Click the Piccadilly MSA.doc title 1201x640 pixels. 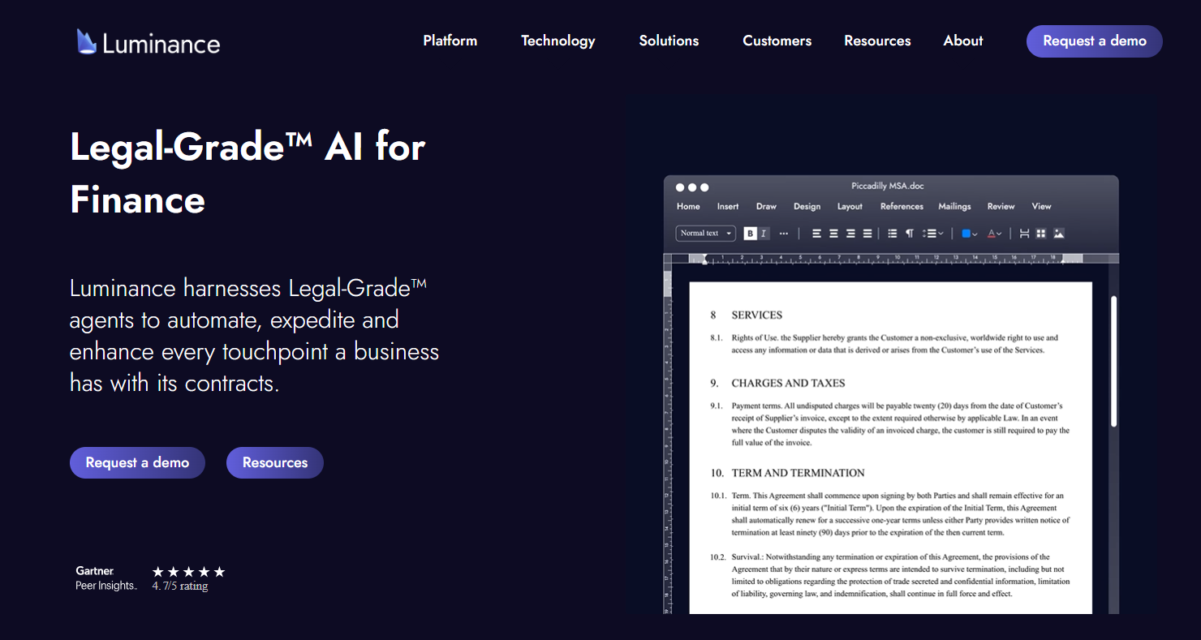point(888,187)
